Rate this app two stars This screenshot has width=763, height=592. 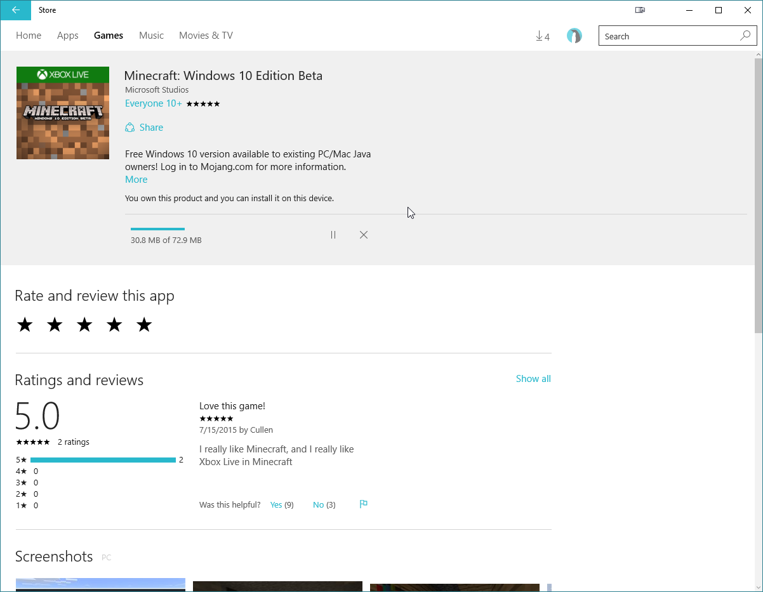55,325
